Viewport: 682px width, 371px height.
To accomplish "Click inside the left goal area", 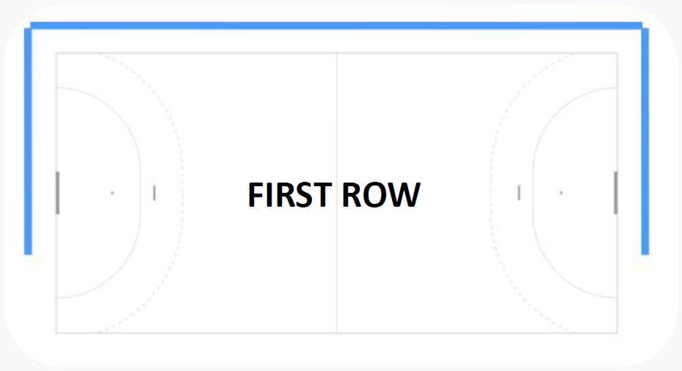I will coord(95,152).
